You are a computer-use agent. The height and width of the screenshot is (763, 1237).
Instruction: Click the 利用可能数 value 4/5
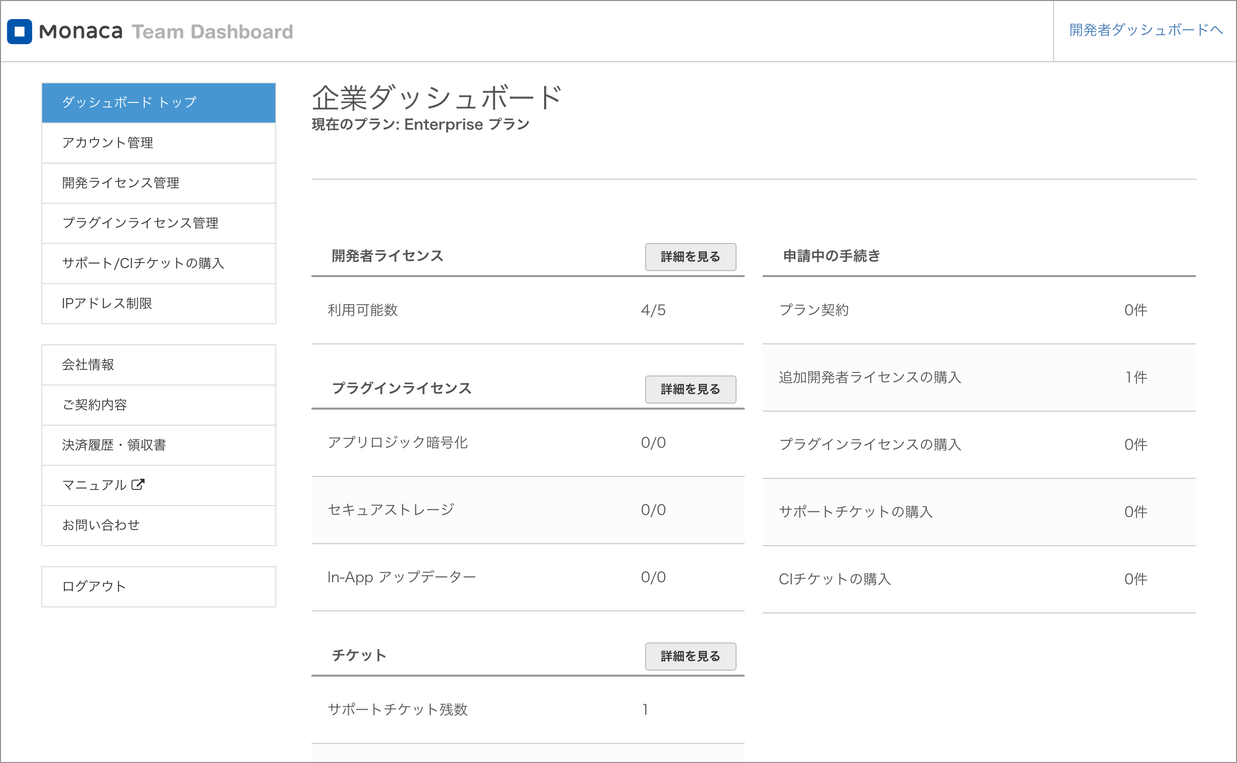click(x=653, y=310)
